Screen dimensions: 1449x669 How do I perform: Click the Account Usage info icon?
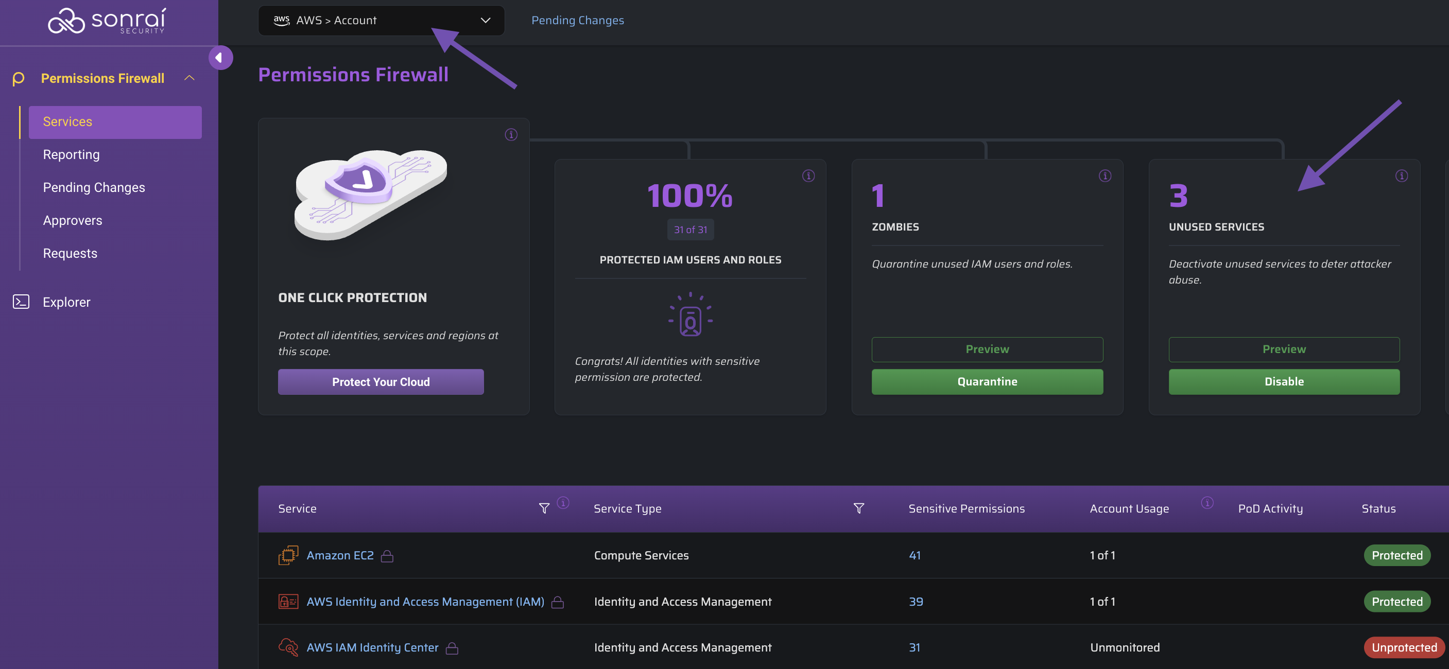[x=1207, y=502]
